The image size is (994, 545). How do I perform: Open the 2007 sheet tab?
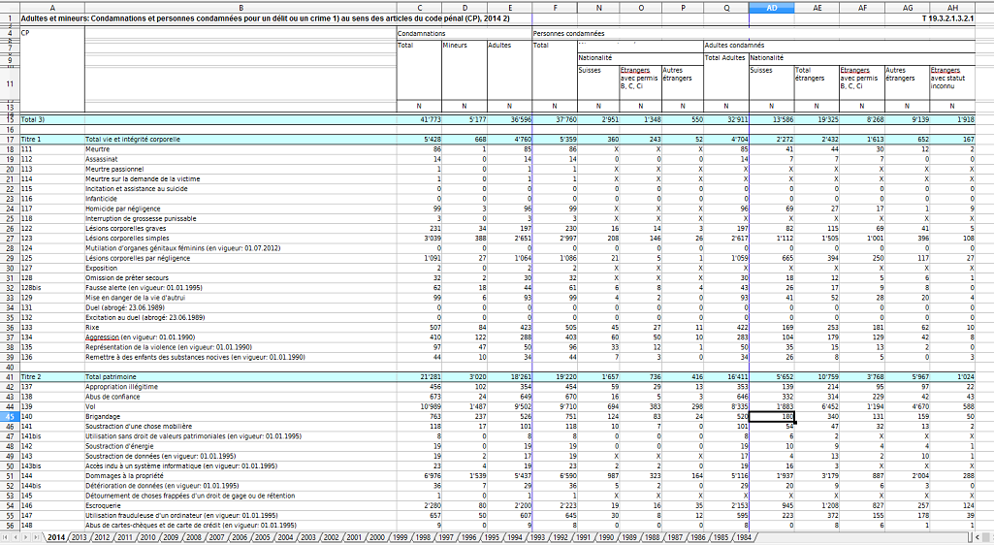click(x=215, y=537)
